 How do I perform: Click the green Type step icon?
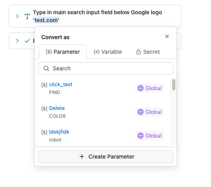click(x=27, y=16)
